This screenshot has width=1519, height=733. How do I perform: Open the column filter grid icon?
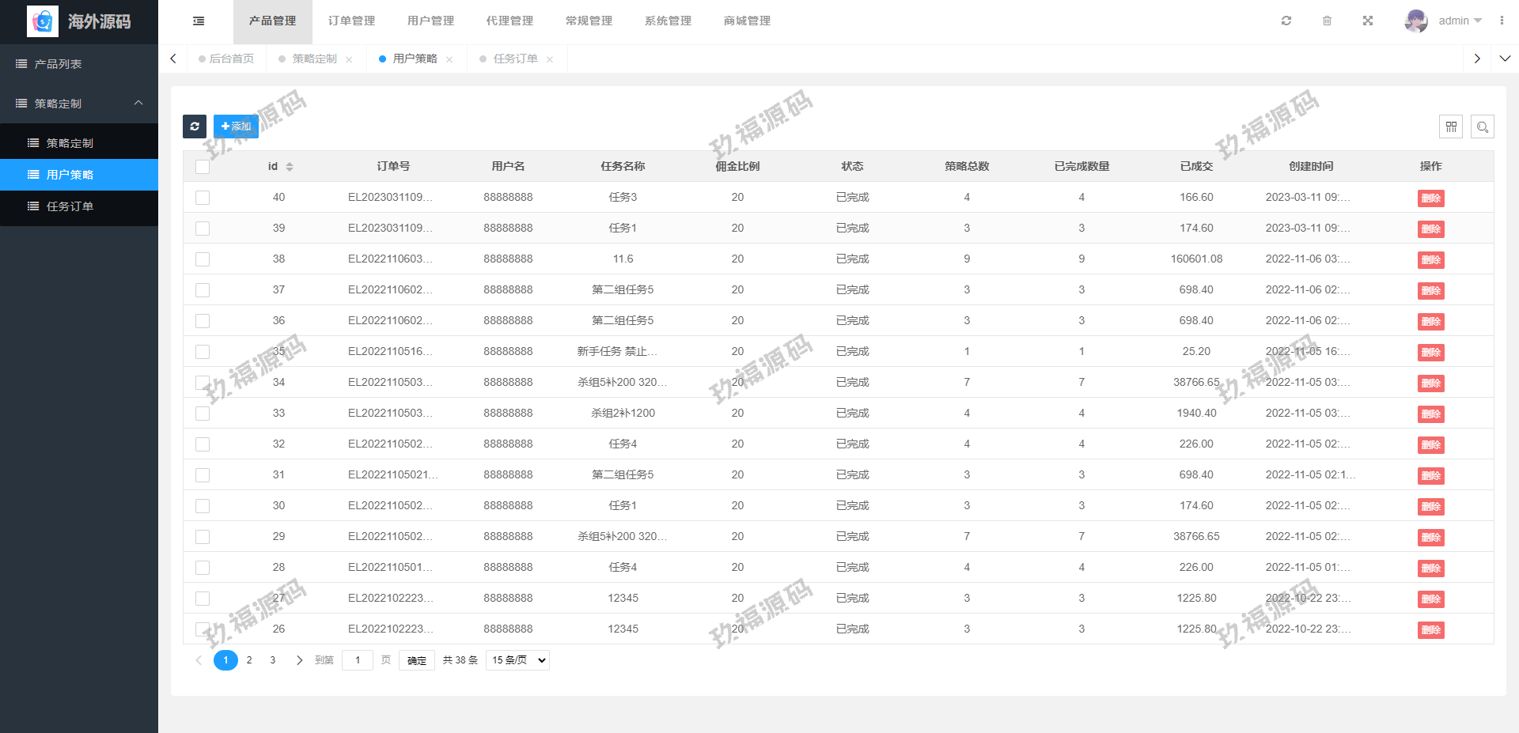tap(1451, 127)
